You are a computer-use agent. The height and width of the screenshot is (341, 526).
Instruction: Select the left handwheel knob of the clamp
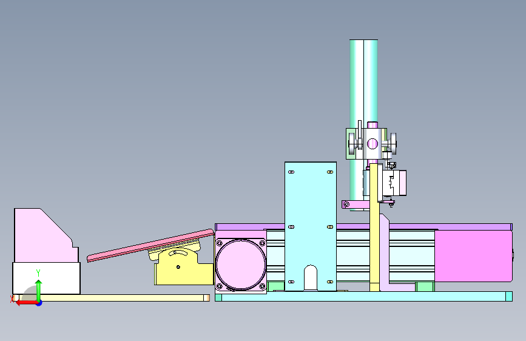coord(351,144)
